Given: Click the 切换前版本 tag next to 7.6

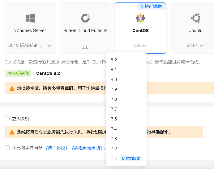Looking at the screenshot, I should pyautogui.click(x=131, y=159).
